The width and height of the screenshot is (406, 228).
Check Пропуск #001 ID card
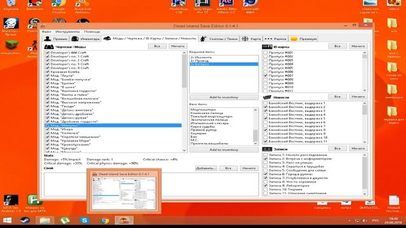pyautogui.click(x=265, y=53)
